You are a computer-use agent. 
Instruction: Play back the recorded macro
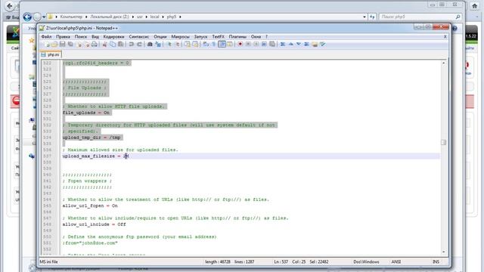coord(256,45)
